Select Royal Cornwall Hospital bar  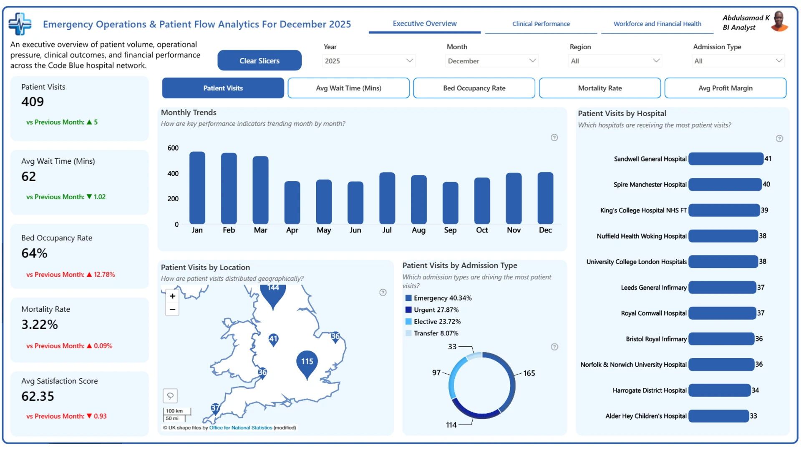click(723, 313)
